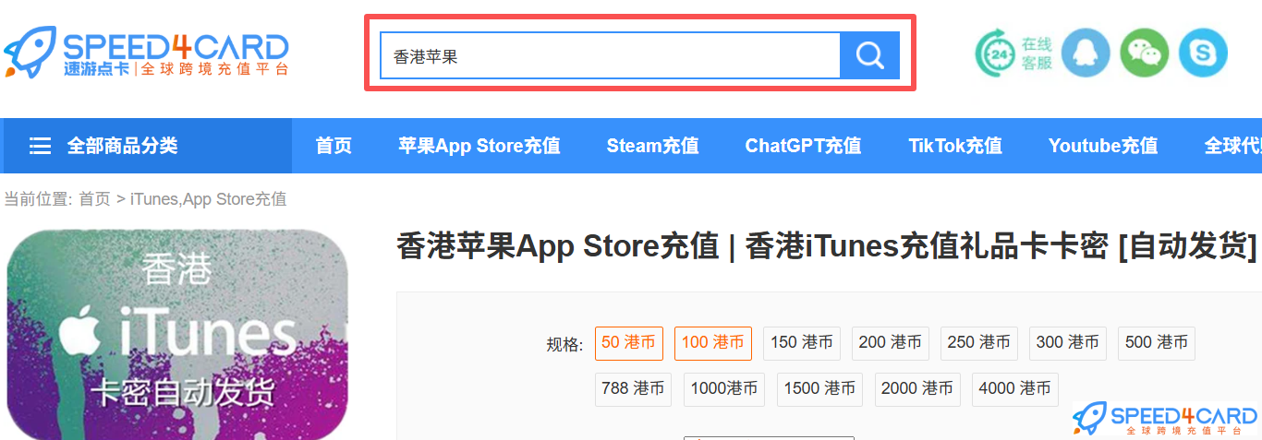The image size is (1262, 440).
Task: Select the 500 港币 option
Action: pyautogui.click(x=1157, y=343)
